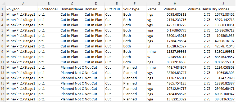Image resolution: width=236 pixels, height=102 pixels.
Task: Select row 12 header number
Action: pos(3,67)
